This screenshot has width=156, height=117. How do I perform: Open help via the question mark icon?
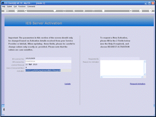16,11
